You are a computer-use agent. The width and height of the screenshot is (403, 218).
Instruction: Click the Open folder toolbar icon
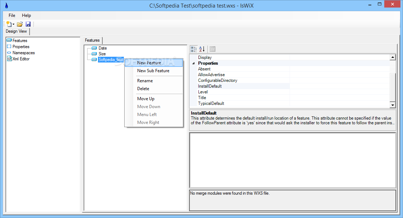[x=20, y=24]
